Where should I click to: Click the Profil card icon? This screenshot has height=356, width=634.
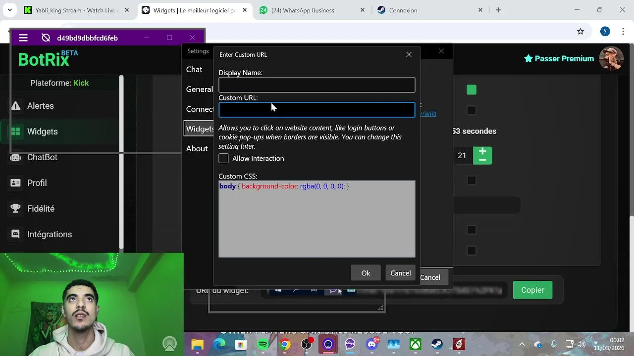click(x=15, y=183)
